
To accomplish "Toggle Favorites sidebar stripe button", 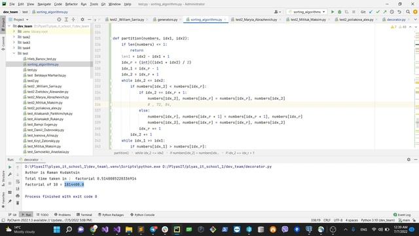I will pyautogui.click(x=3, y=199).
